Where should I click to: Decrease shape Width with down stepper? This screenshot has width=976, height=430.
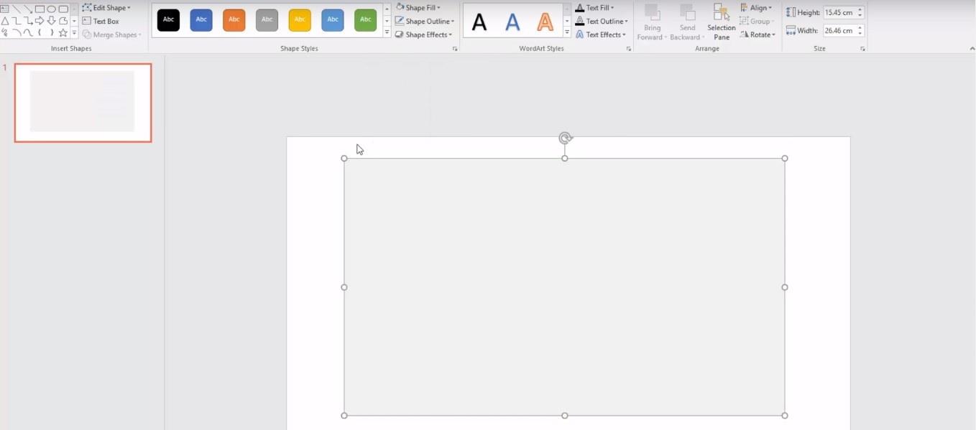point(860,34)
